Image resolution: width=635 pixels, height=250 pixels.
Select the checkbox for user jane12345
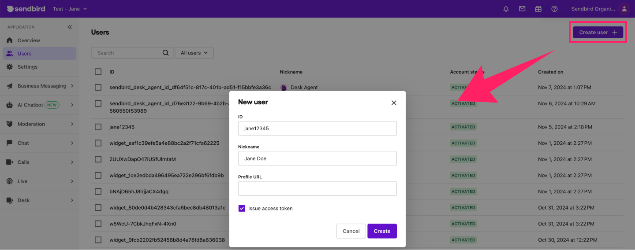point(98,127)
